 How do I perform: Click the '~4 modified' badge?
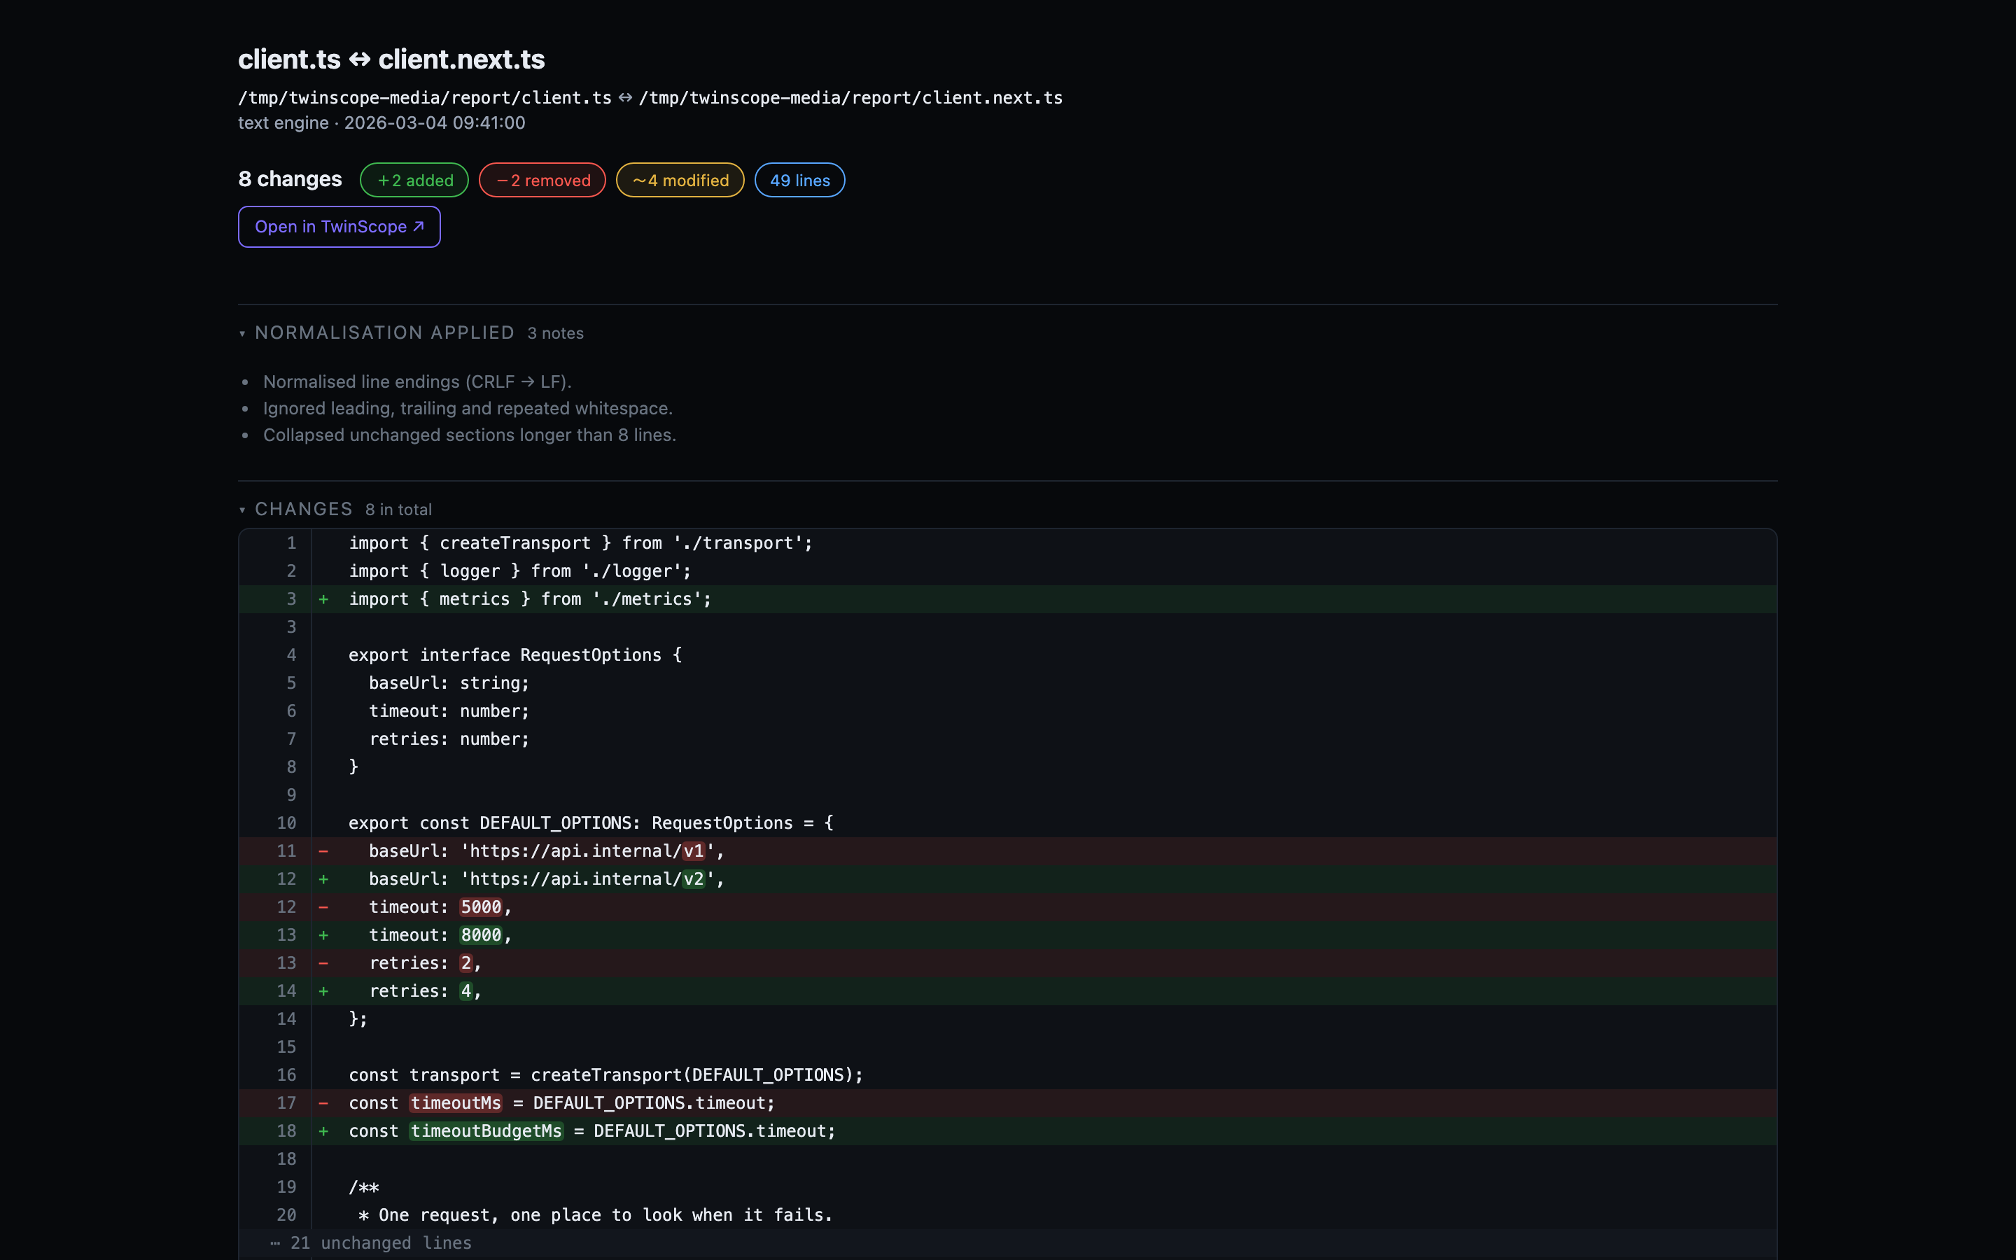pos(680,180)
